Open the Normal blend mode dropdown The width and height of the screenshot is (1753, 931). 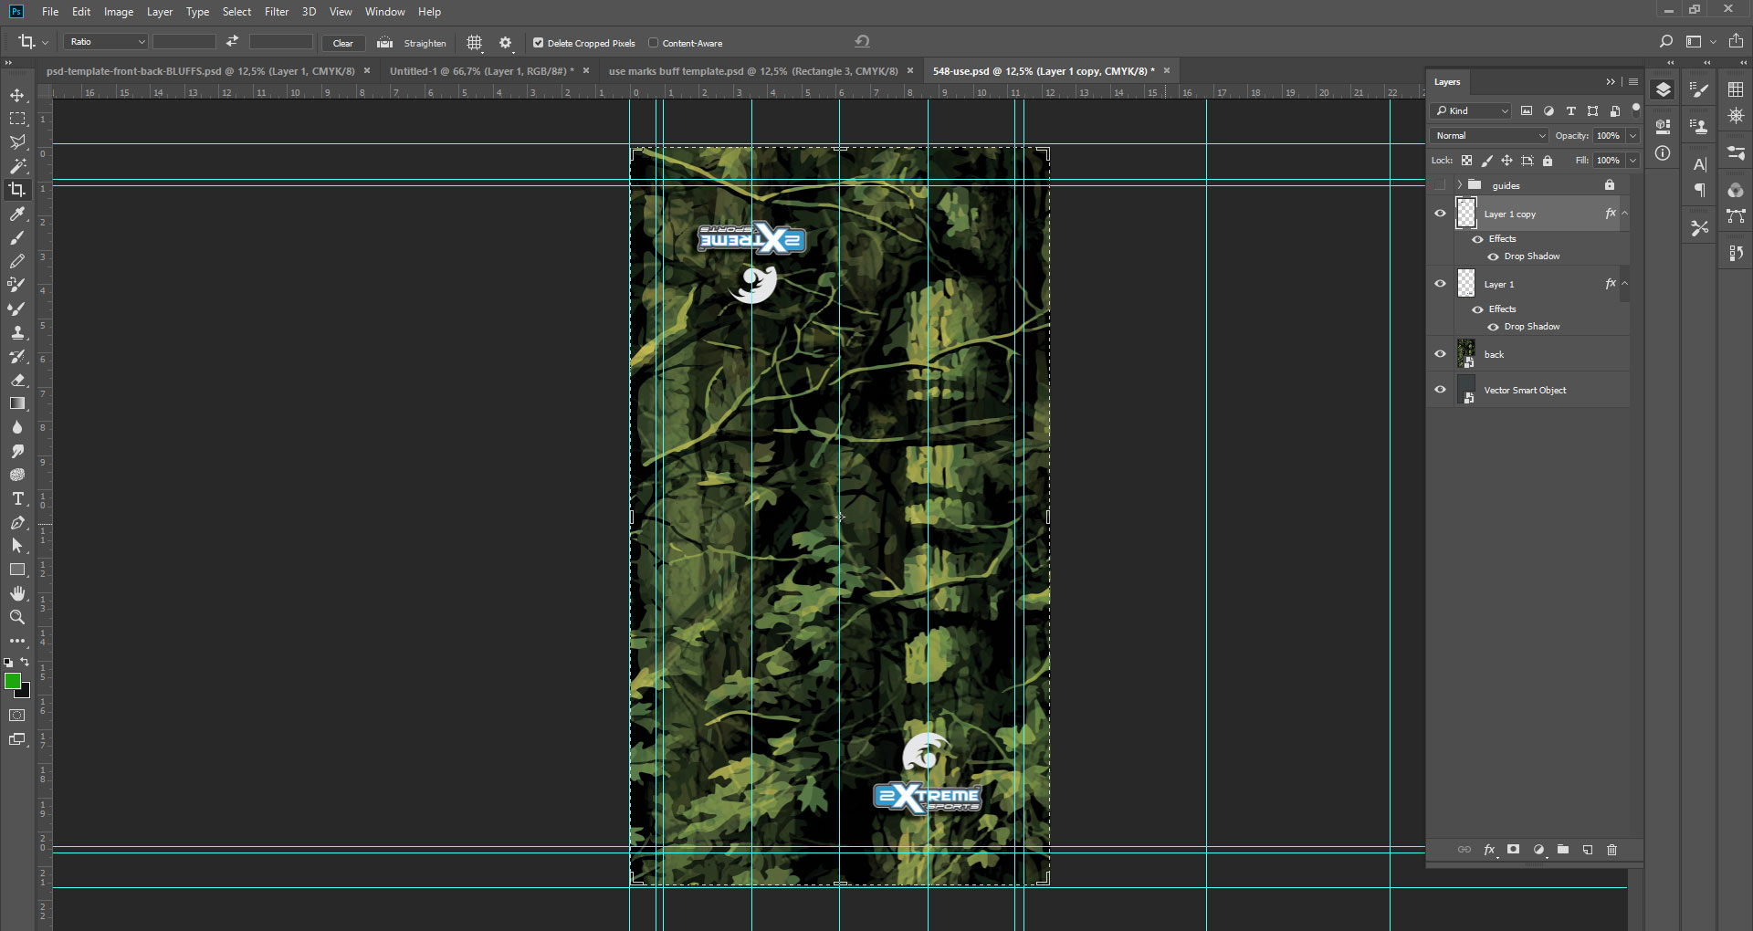1489,135
